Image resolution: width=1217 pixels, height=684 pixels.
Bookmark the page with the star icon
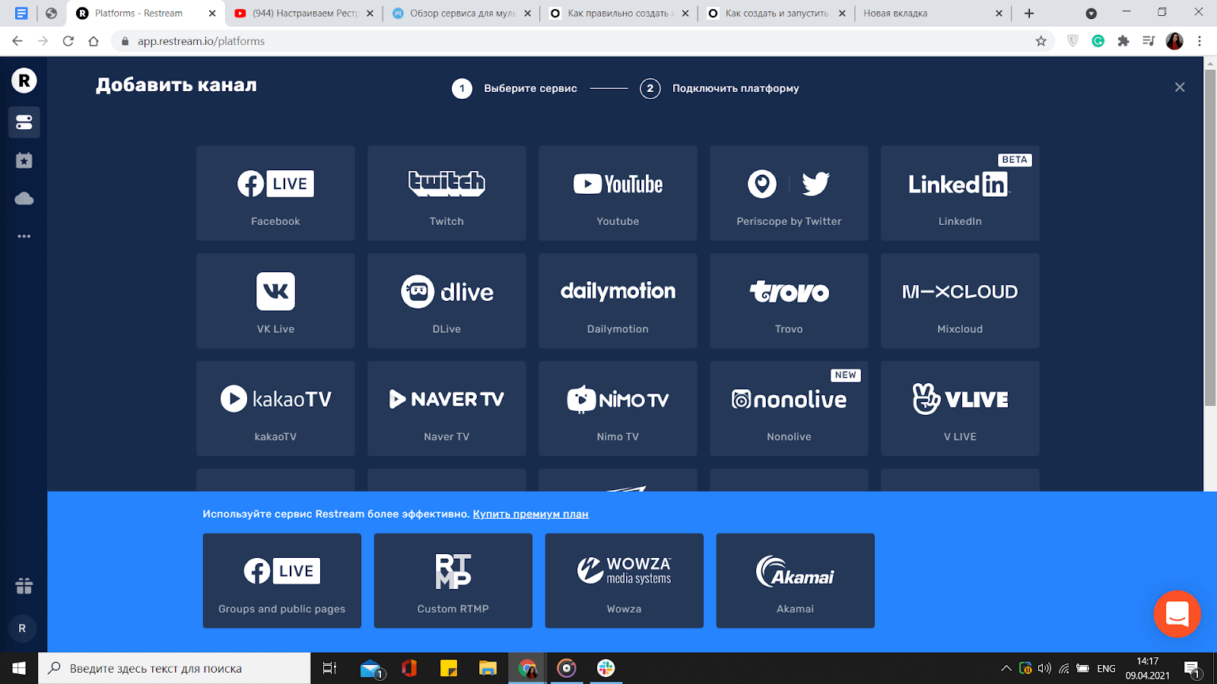click(1041, 41)
